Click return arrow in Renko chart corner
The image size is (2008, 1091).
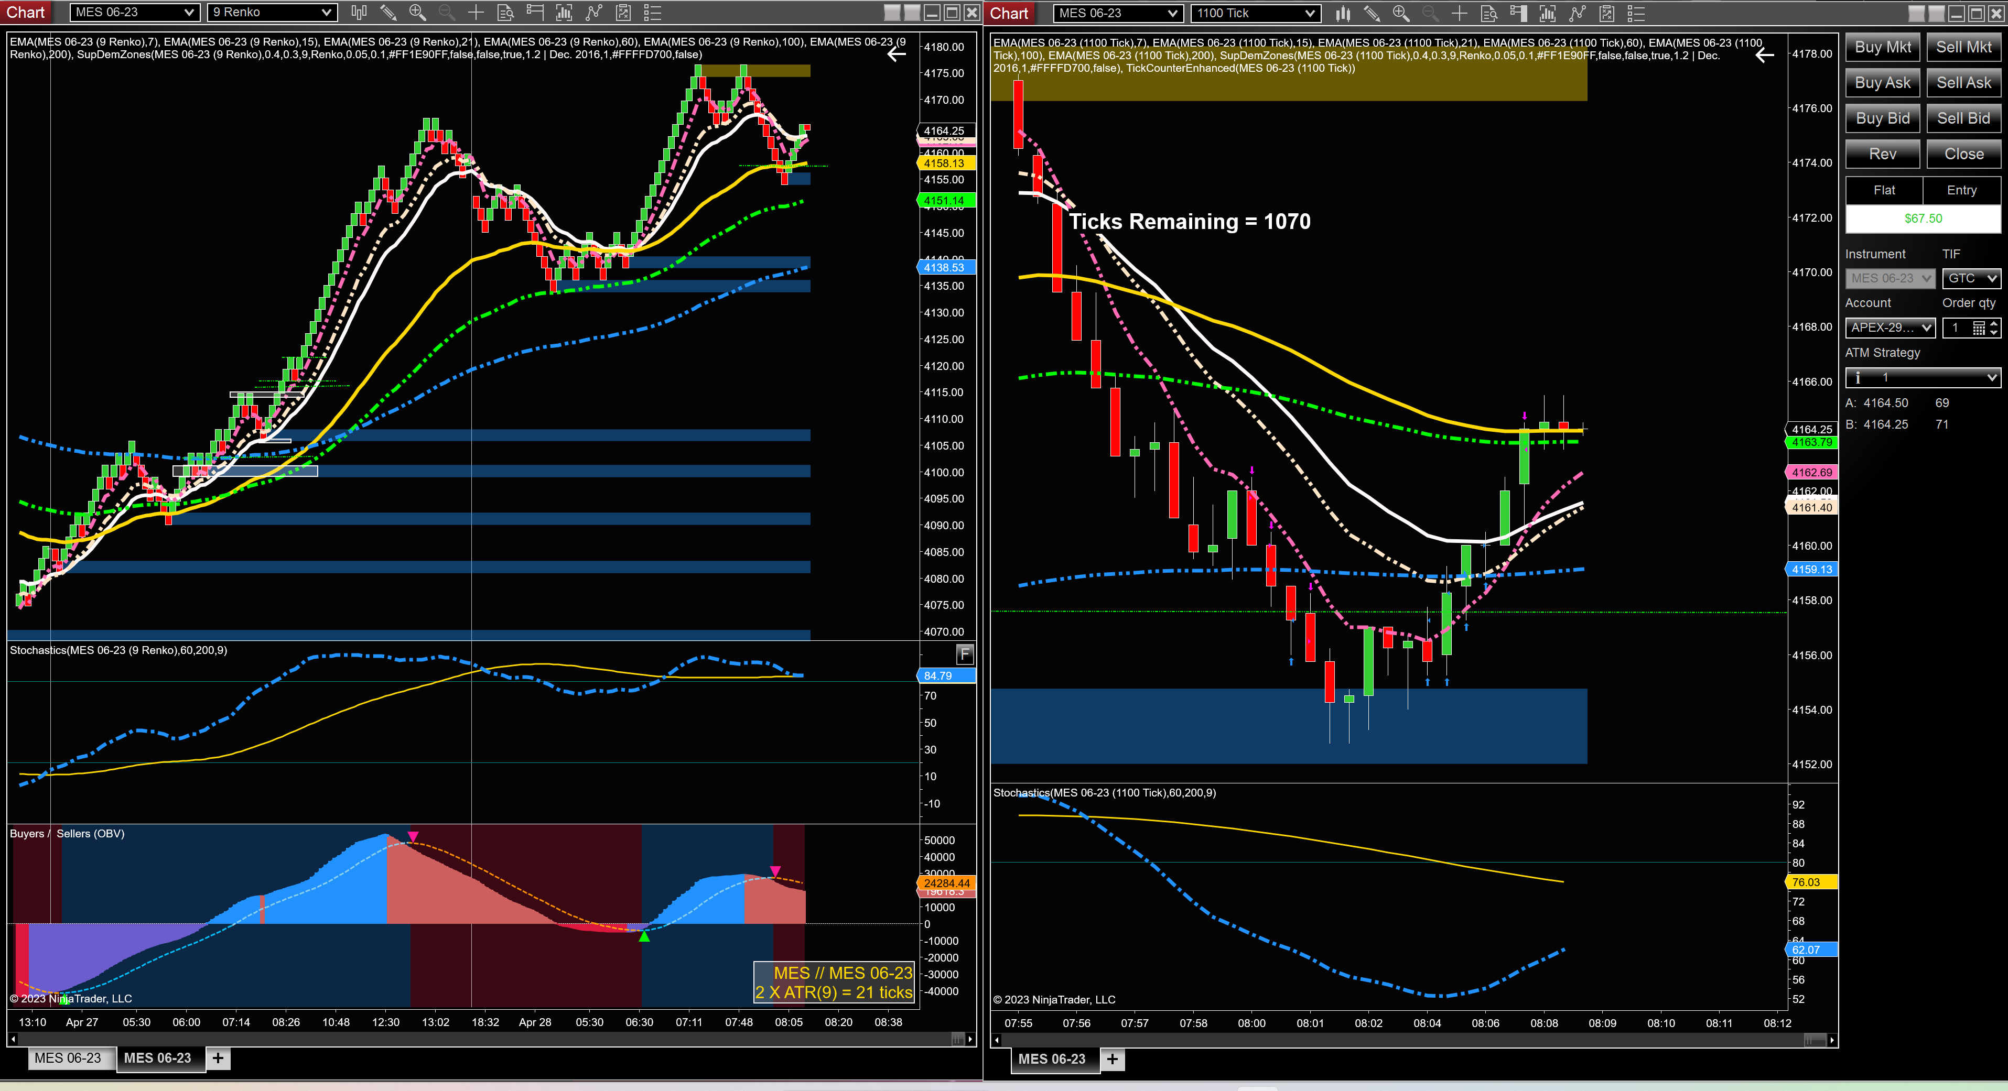[x=897, y=54]
